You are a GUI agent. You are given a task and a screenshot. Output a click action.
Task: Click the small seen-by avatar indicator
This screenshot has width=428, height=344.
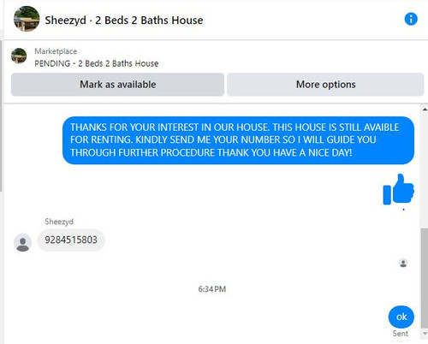(x=403, y=263)
